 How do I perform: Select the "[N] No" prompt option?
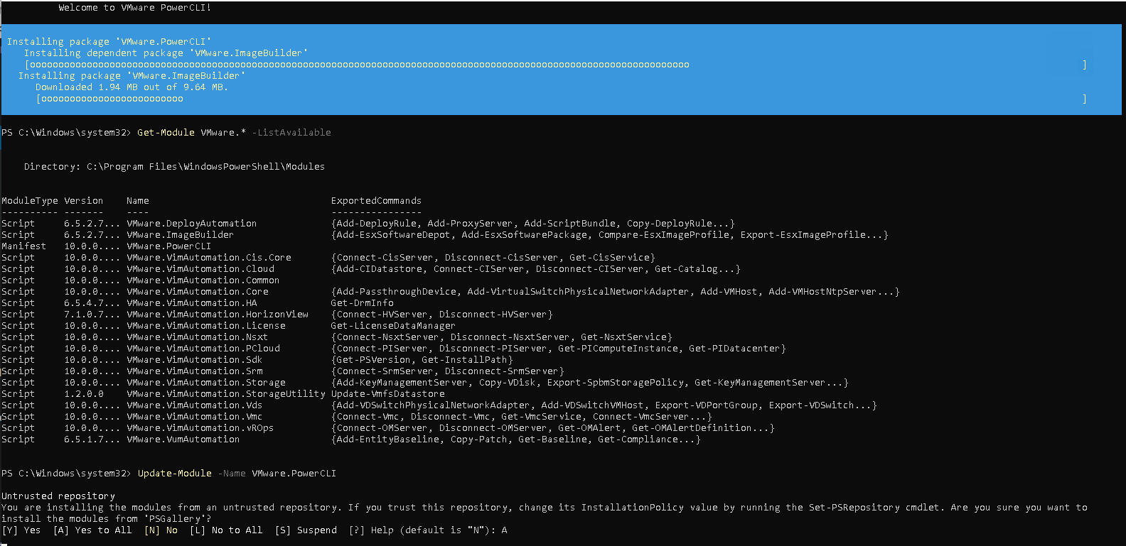coord(161,530)
